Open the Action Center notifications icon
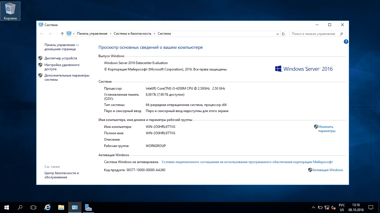 coord(371,207)
